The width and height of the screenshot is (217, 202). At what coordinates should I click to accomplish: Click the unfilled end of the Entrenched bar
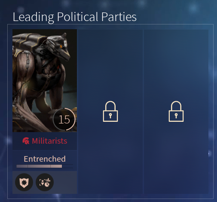pyautogui.click(x=67, y=166)
